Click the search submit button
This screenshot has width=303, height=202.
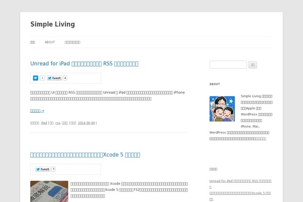tap(252, 65)
